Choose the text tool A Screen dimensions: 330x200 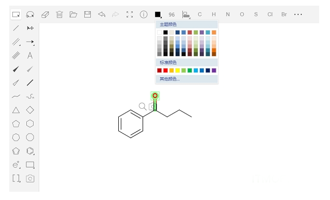click(x=30, y=56)
